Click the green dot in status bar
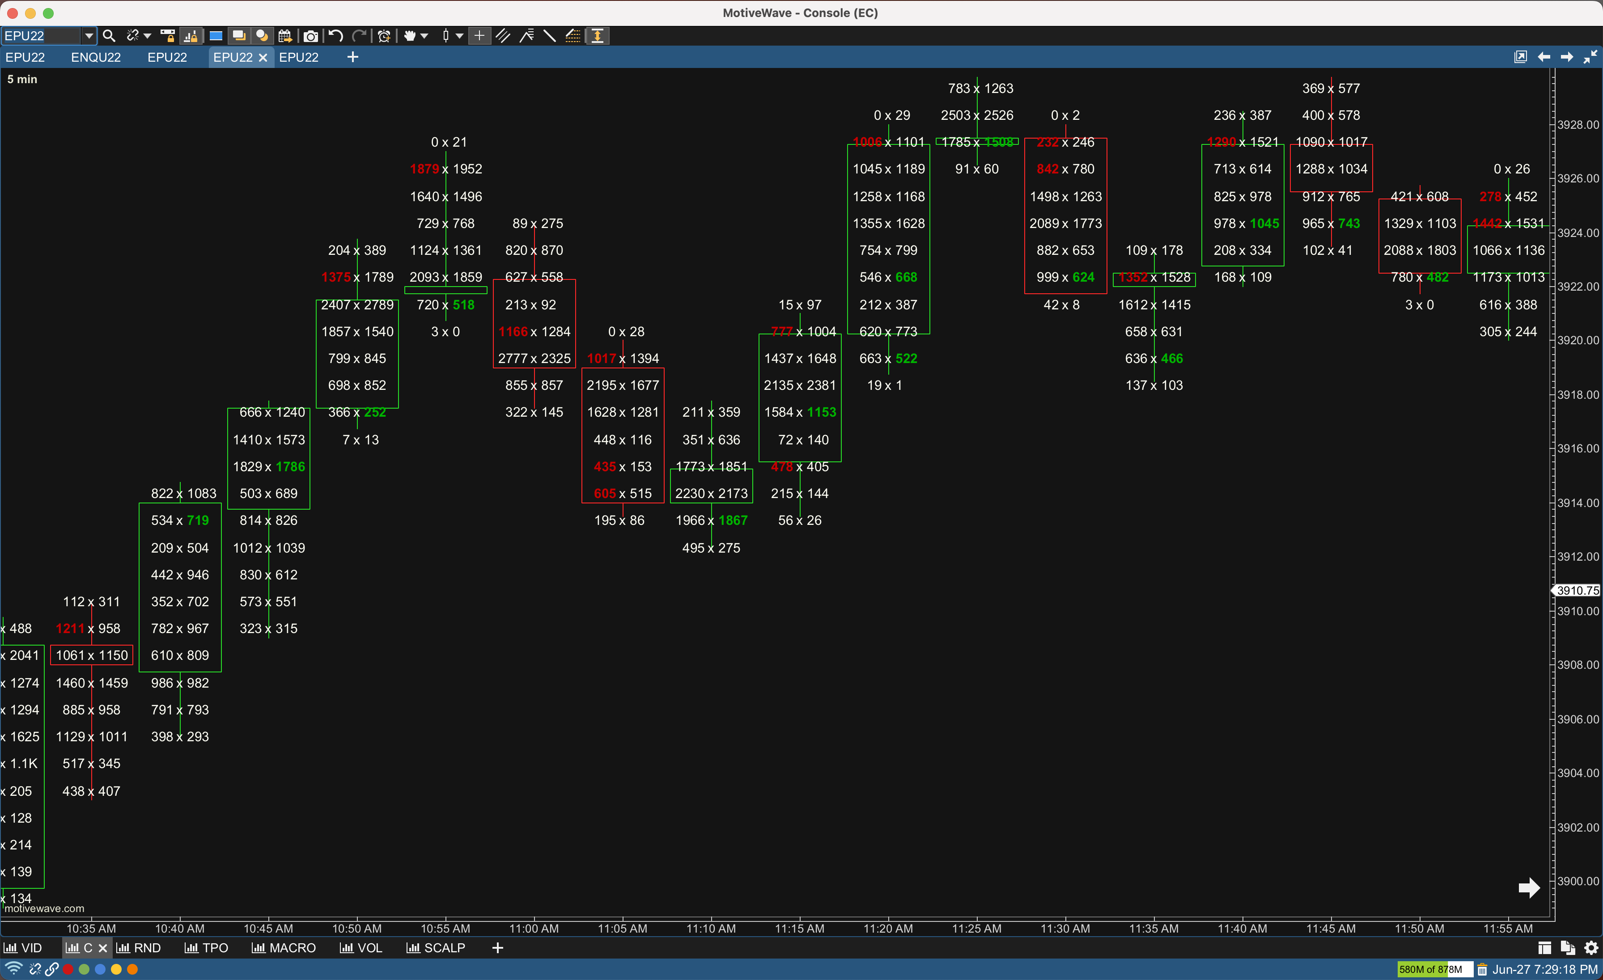This screenshot has width=1603, height=980. tap(84, 969)
